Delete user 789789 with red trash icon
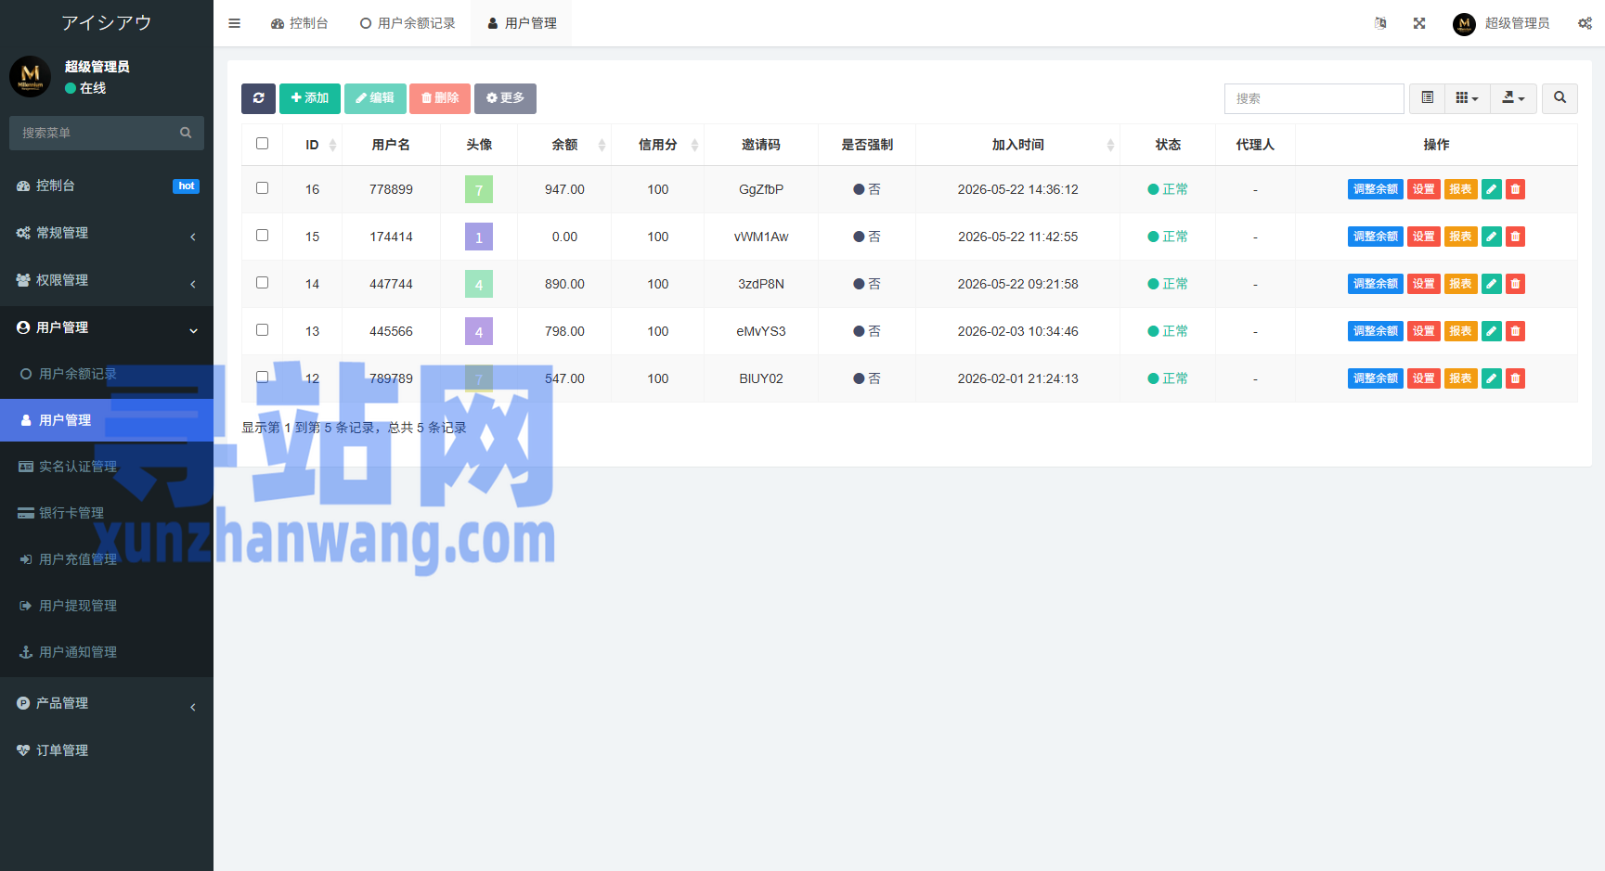 click(x=1515, y=378)
